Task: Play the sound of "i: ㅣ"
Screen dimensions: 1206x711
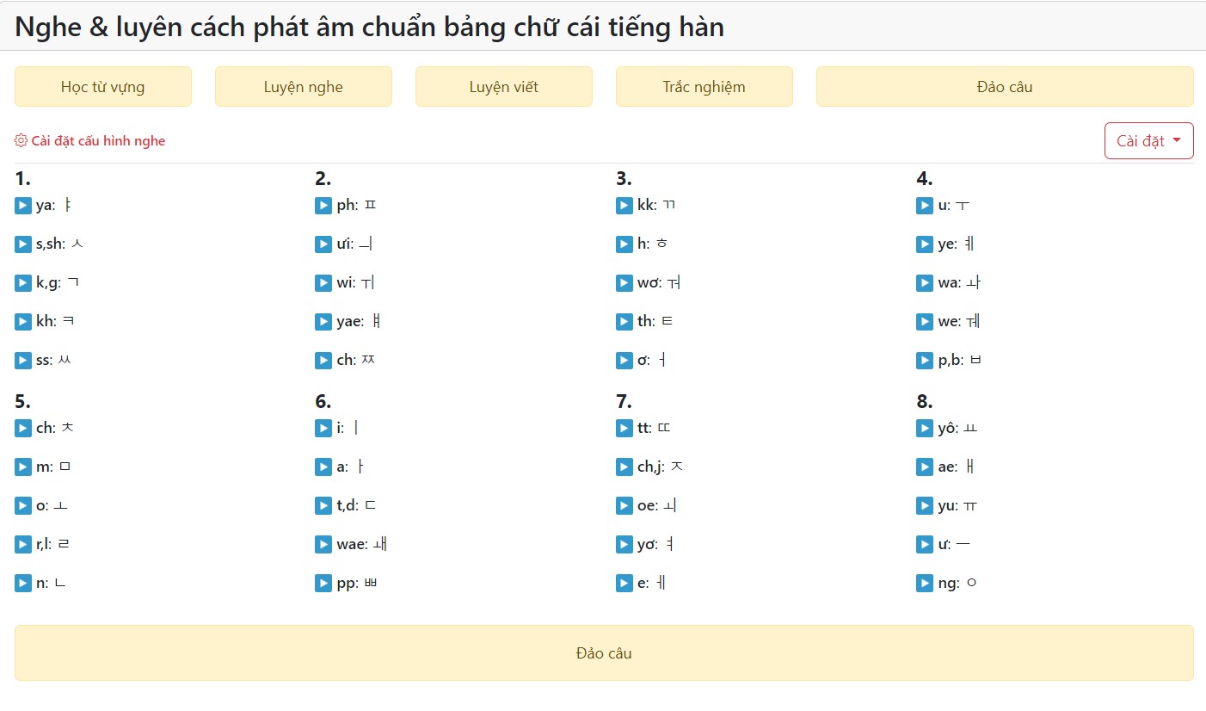Action: point(323,427)
